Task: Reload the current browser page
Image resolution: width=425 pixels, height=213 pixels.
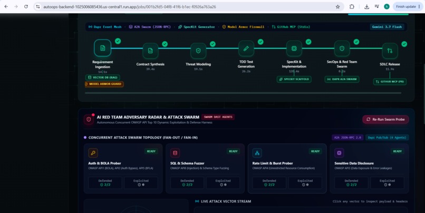Action: 26,6
